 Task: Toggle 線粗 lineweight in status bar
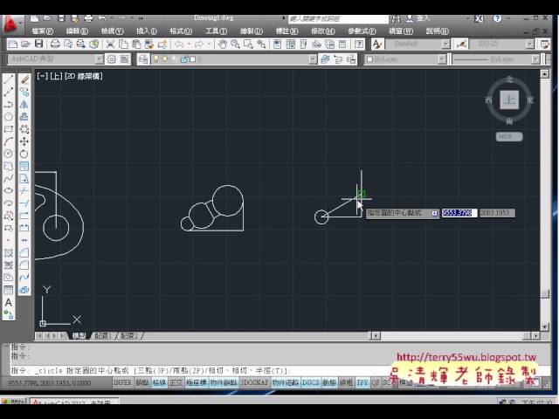click(x=346, y=382)
